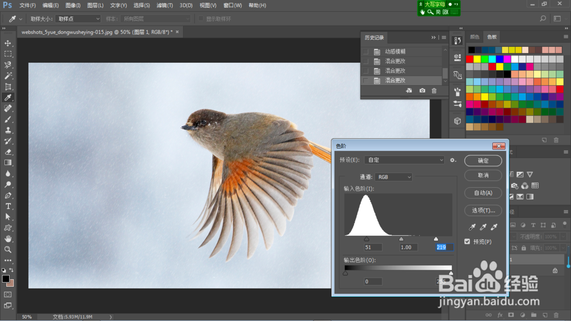Select the Dodge tool
Viewport: 571px width, 321px height.
click(x=7, y=184)
